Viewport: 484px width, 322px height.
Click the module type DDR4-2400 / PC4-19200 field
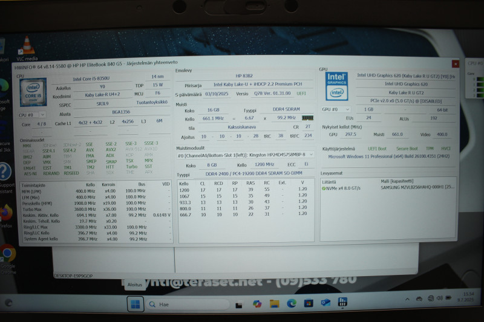point(253,173)
